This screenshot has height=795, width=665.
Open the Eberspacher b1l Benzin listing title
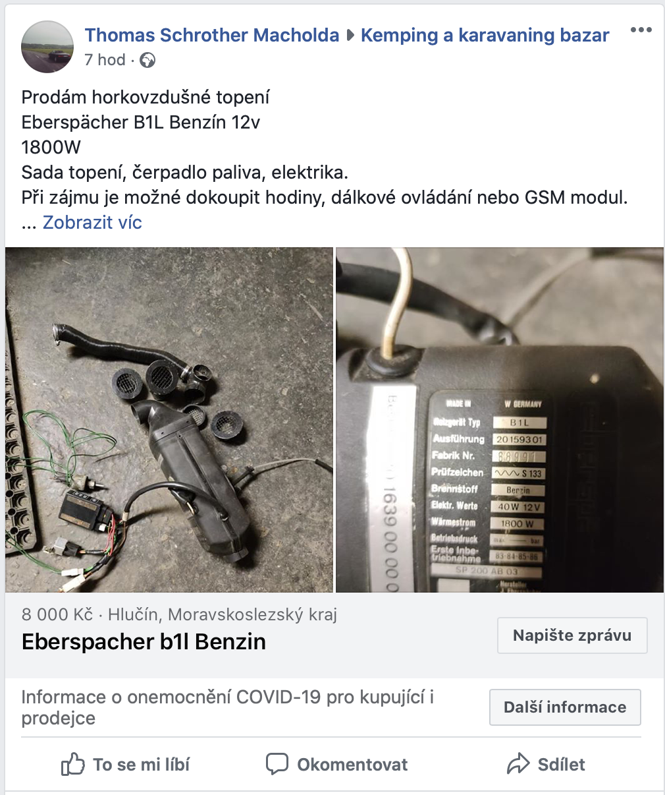click(x=144, y=641)
